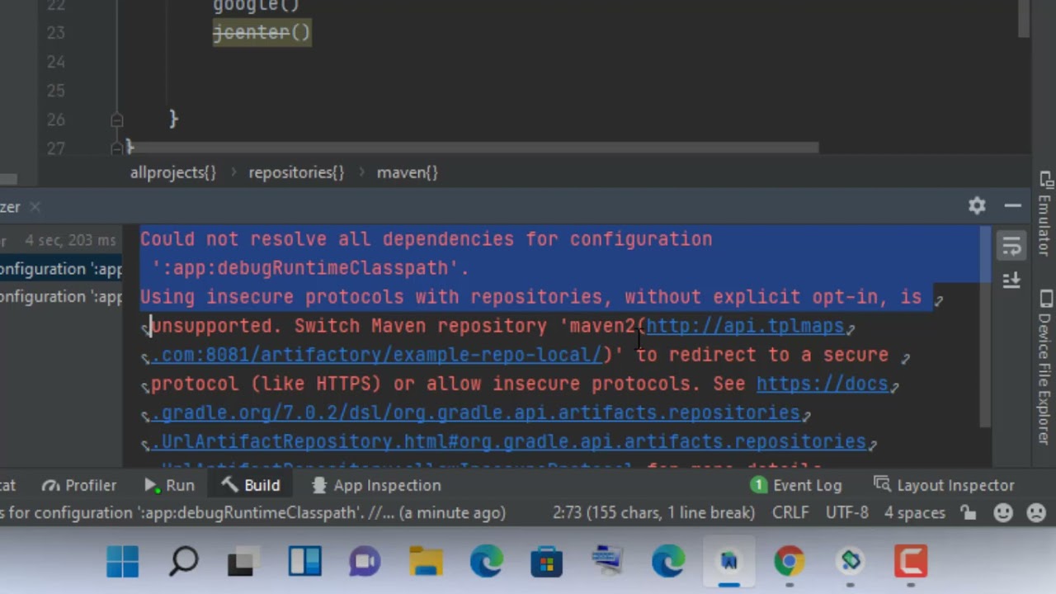The height and width of the screenshot is (594, 1056).
Task: Open the Emulator side panel
Action: [x=1045, y=214]
